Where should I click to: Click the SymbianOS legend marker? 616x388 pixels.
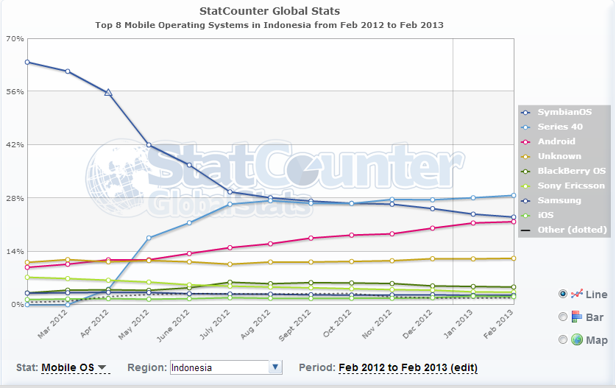(526, 112)
